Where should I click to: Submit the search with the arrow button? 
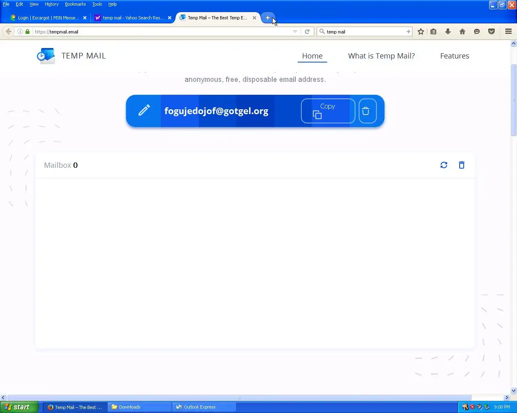(x=408, y=31)
